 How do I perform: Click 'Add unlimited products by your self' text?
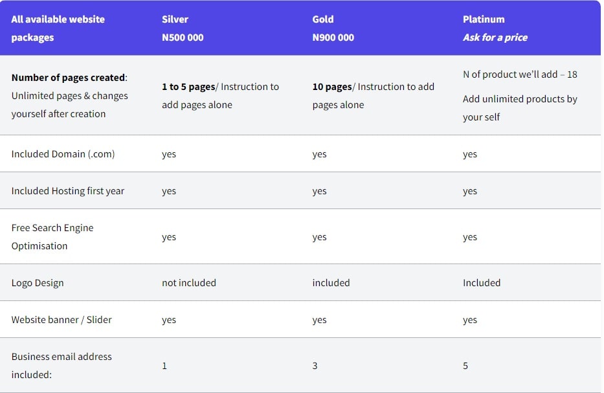[520, 108]
